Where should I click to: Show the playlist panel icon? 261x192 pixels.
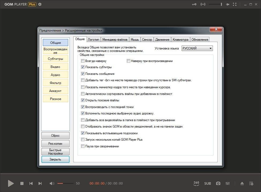[251, 183]
